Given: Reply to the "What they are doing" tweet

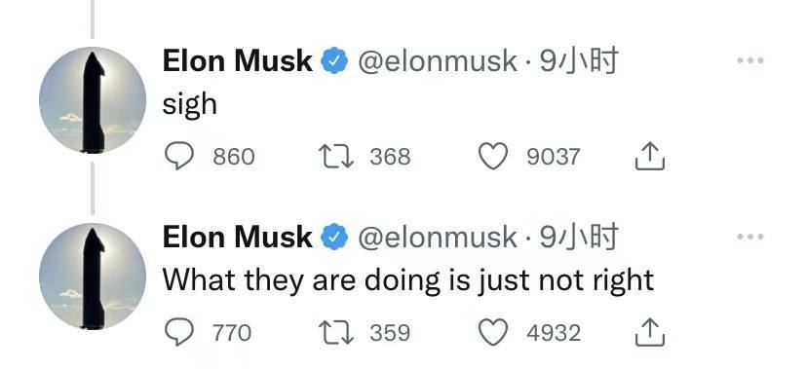Looking at the screenshot, I should tap(178, 332).
